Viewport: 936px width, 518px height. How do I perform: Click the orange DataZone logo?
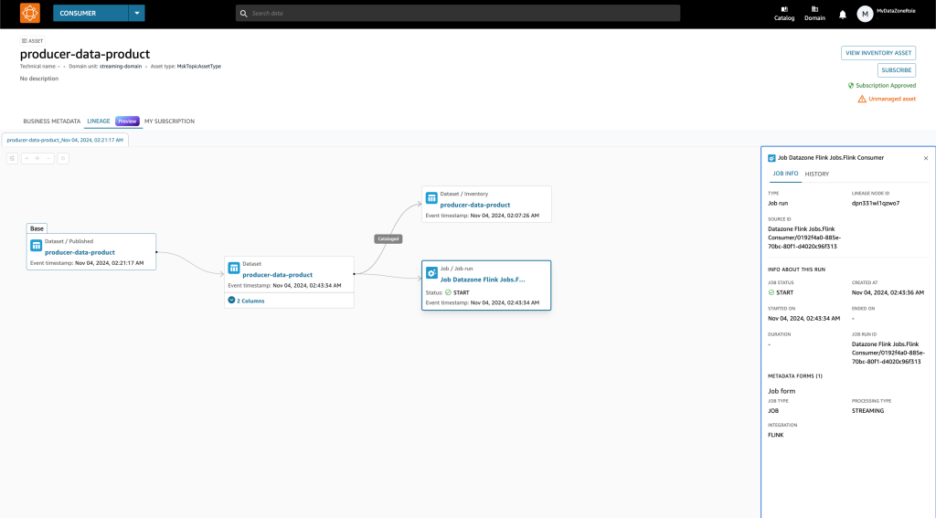click(x=30, y=13)
